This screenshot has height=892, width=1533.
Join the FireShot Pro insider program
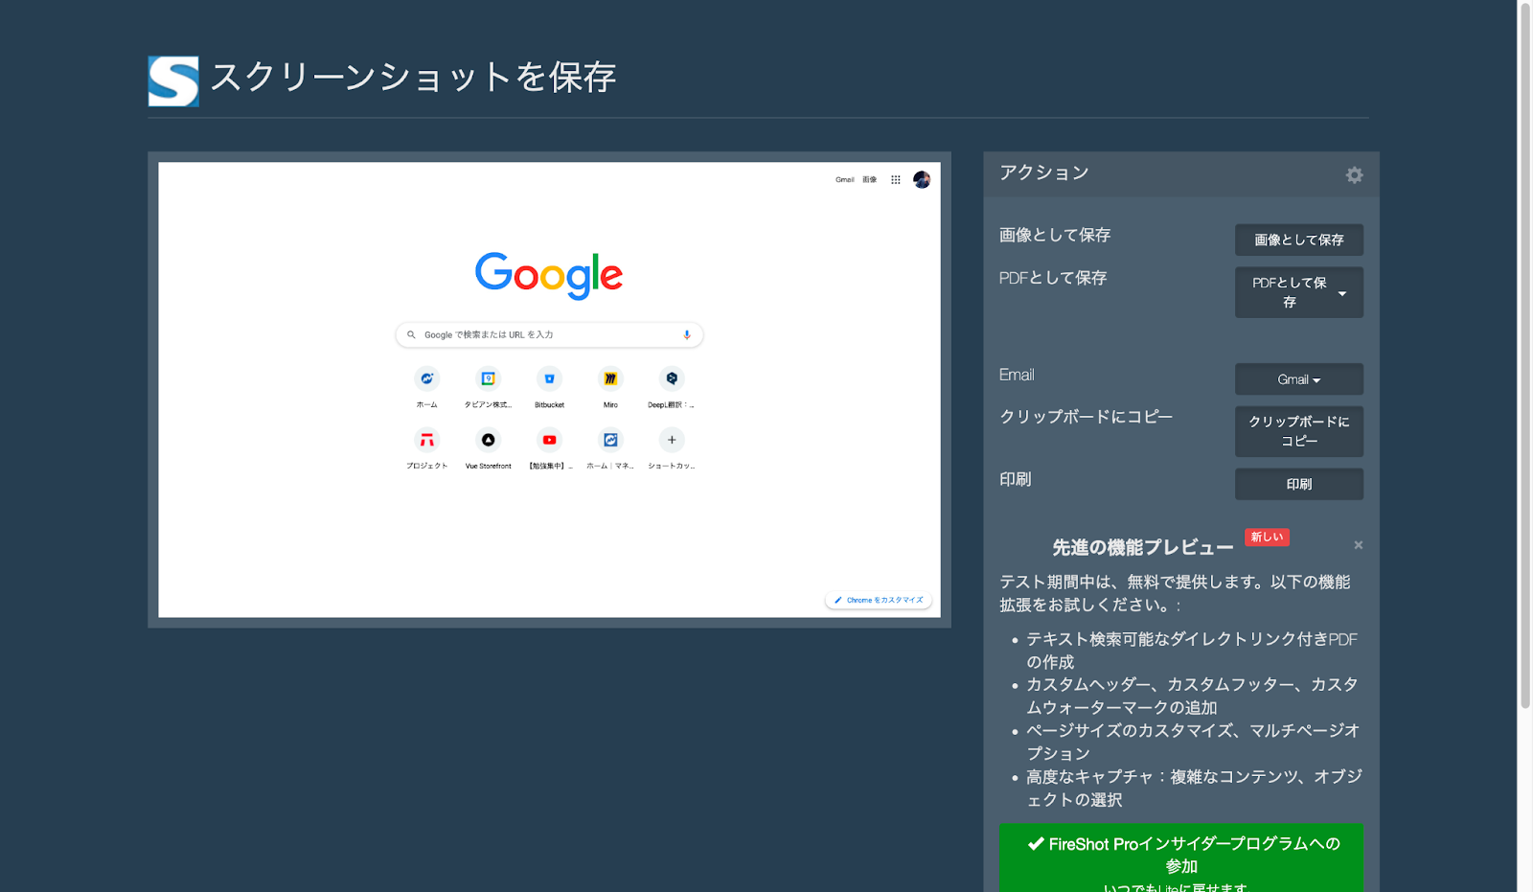[x=1181, y=858]
